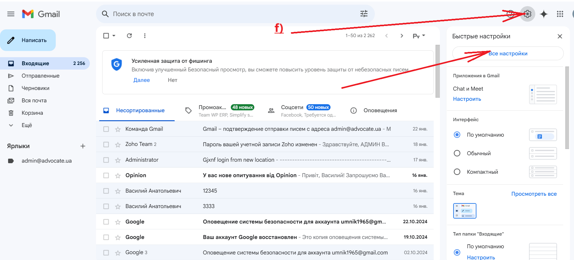Click the Компактный density preview thumbnail

pyautogui.click(x=543, y=172)
